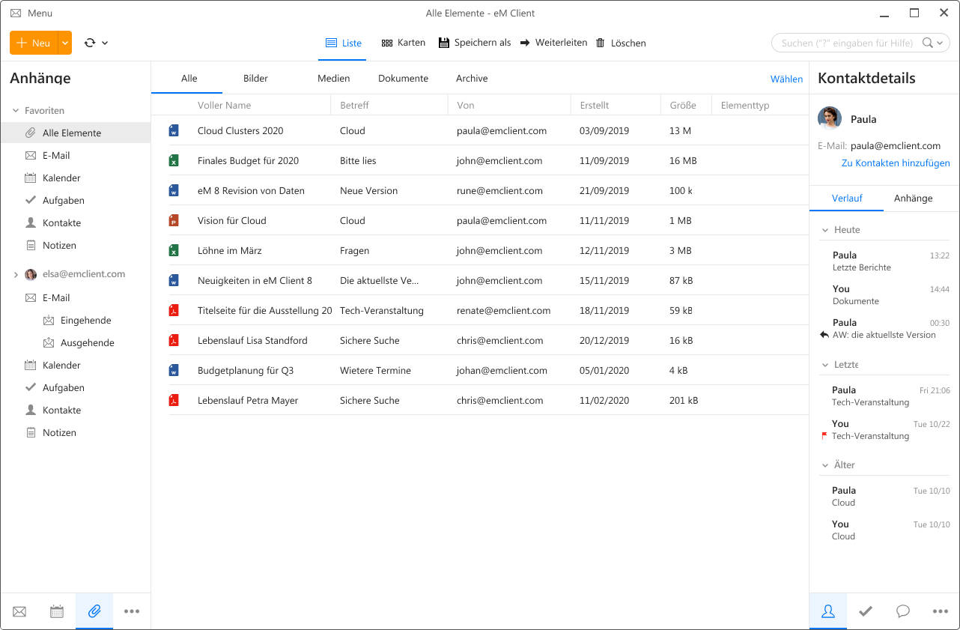This screenshot has width=960, height=630.
Task: Click the sync/refresh icon in toolbar
Action: 90,43
